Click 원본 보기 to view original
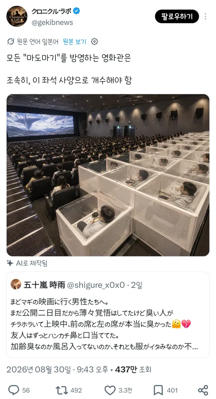Viewport: 216px width, 399px height. click(x=75, y=41)
